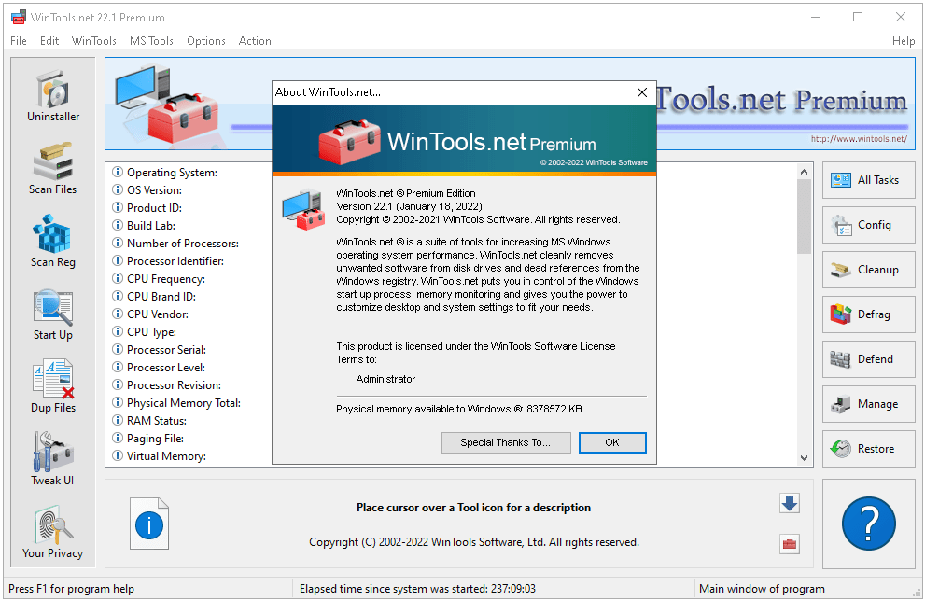Select the Number of Processors row
Viewport: 925px width, 601px height.
coord(175,243)
